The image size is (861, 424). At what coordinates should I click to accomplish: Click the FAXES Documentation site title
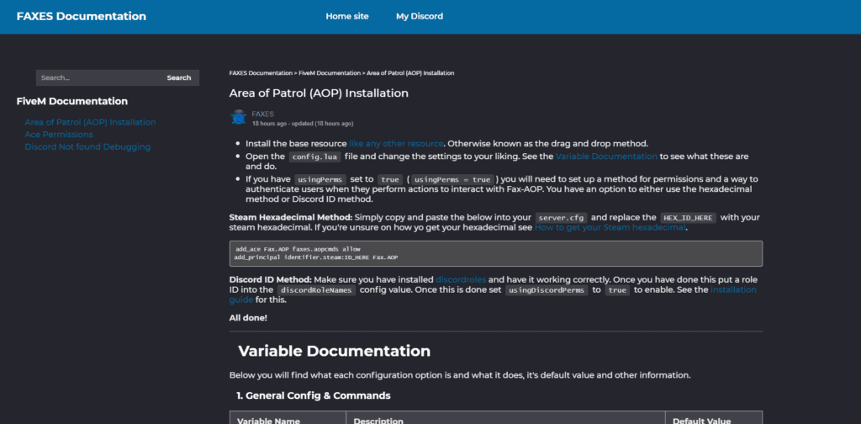tap(82, 16)
